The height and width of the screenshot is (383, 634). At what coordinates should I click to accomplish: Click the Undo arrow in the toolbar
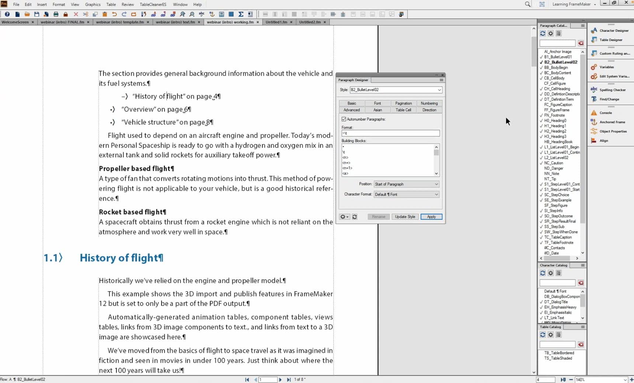click(x=114, y=14)
